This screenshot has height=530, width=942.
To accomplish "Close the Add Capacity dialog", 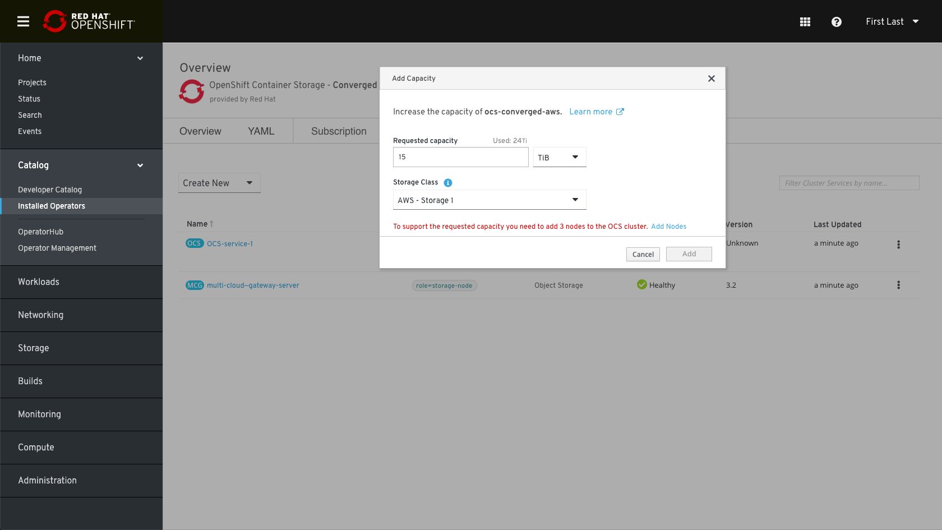I will pos(712,79).
